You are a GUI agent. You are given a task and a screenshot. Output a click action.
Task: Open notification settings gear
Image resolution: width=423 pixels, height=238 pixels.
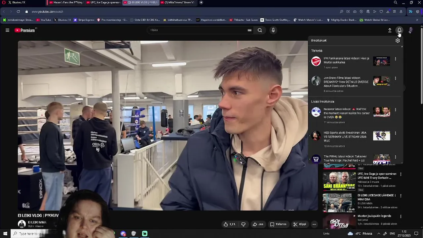coord(398,40)
